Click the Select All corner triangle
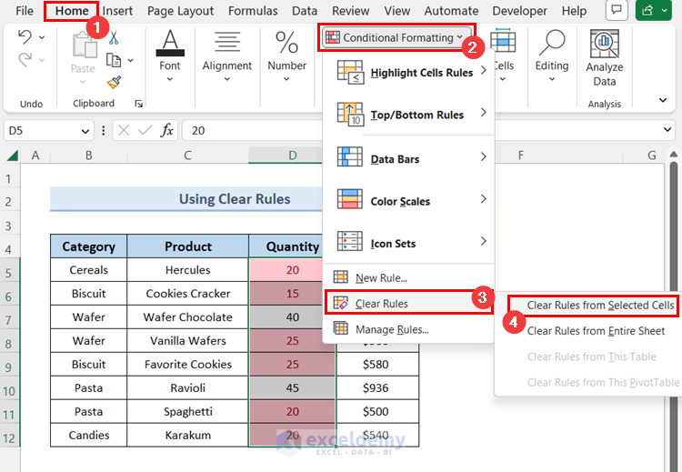 pyautogui.click(x=12, y=155)
